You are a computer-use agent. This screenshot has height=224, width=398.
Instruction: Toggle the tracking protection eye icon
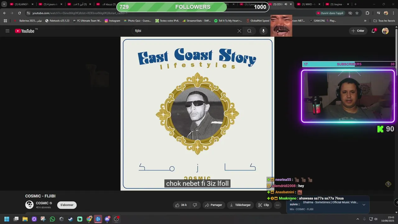point(350,13)
